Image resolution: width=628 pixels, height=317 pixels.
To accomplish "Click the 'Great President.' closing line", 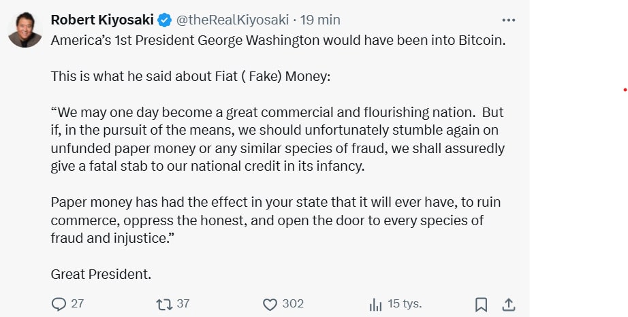I will tap(101, 274).
